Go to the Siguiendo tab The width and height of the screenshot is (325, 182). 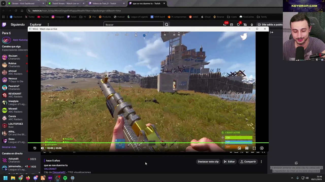click(18, 25)
